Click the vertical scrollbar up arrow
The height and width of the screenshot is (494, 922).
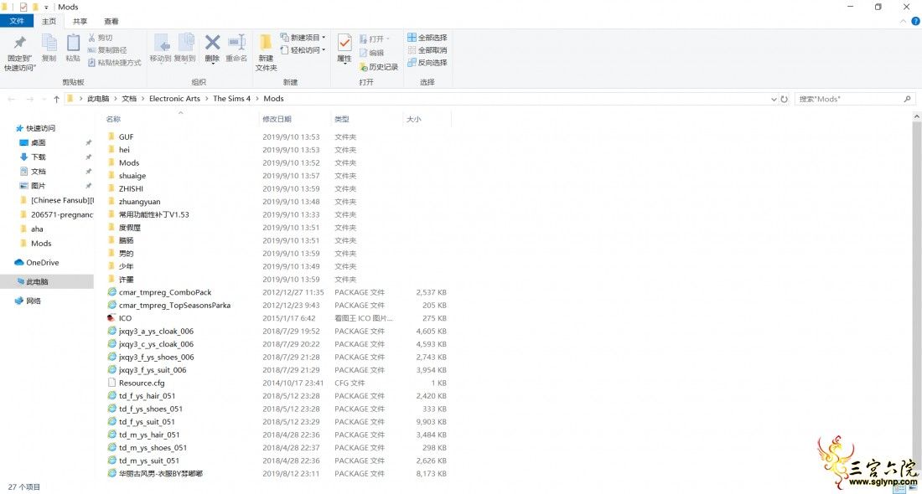point(917,117)
